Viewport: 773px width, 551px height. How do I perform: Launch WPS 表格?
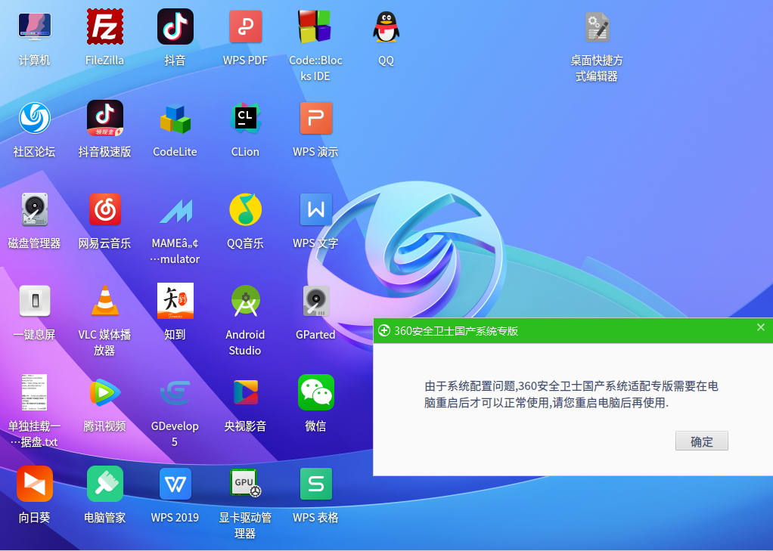tap(315, 484)
